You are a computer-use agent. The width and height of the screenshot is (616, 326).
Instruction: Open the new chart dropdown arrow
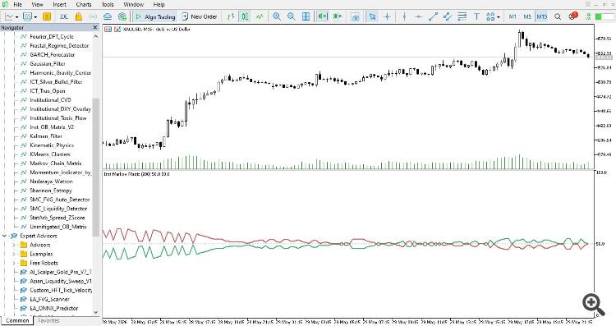coord(17,17)
